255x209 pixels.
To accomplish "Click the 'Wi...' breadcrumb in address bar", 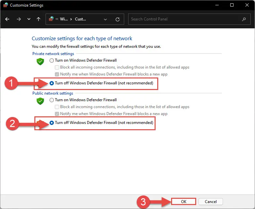I will 64,19.
